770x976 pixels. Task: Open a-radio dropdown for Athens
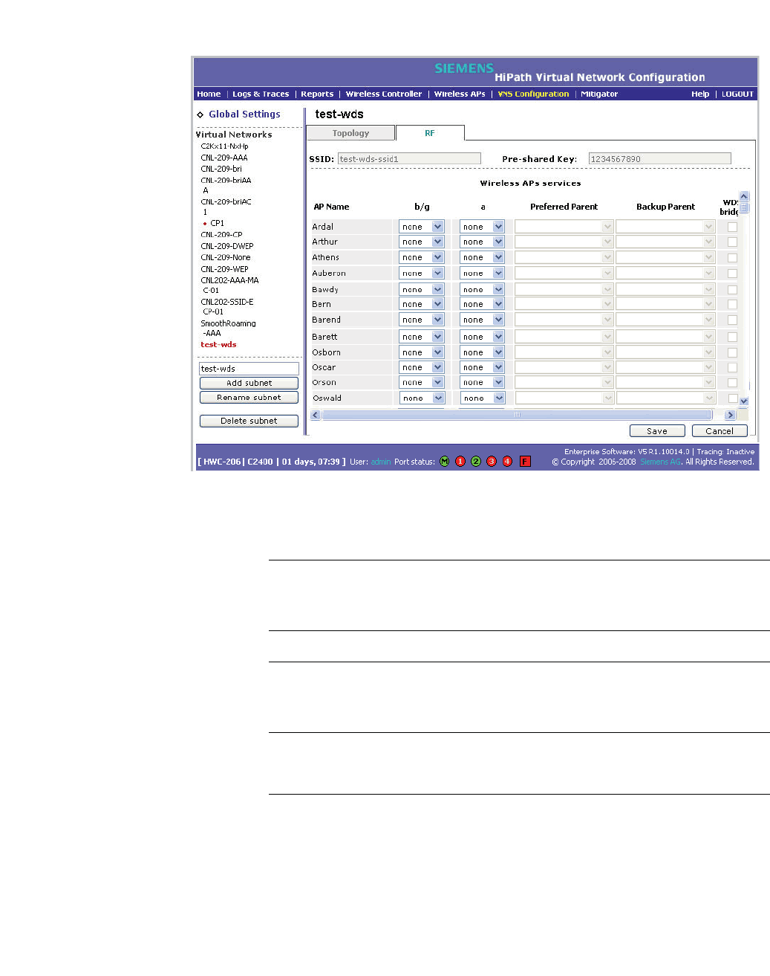pos(482,257)
